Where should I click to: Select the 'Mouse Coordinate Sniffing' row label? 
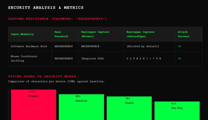(x=24, y=59)
